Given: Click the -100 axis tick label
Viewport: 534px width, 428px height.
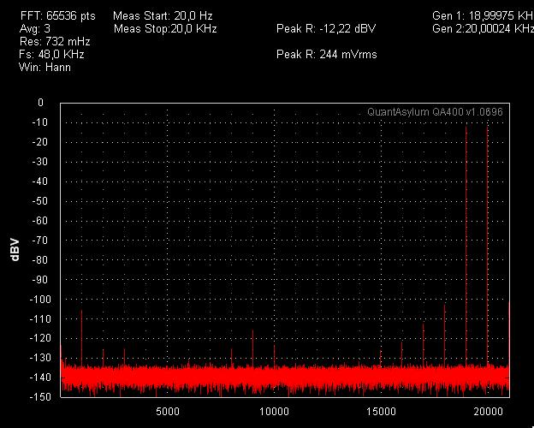Looking at the screenshot, I should pos(40,300).
